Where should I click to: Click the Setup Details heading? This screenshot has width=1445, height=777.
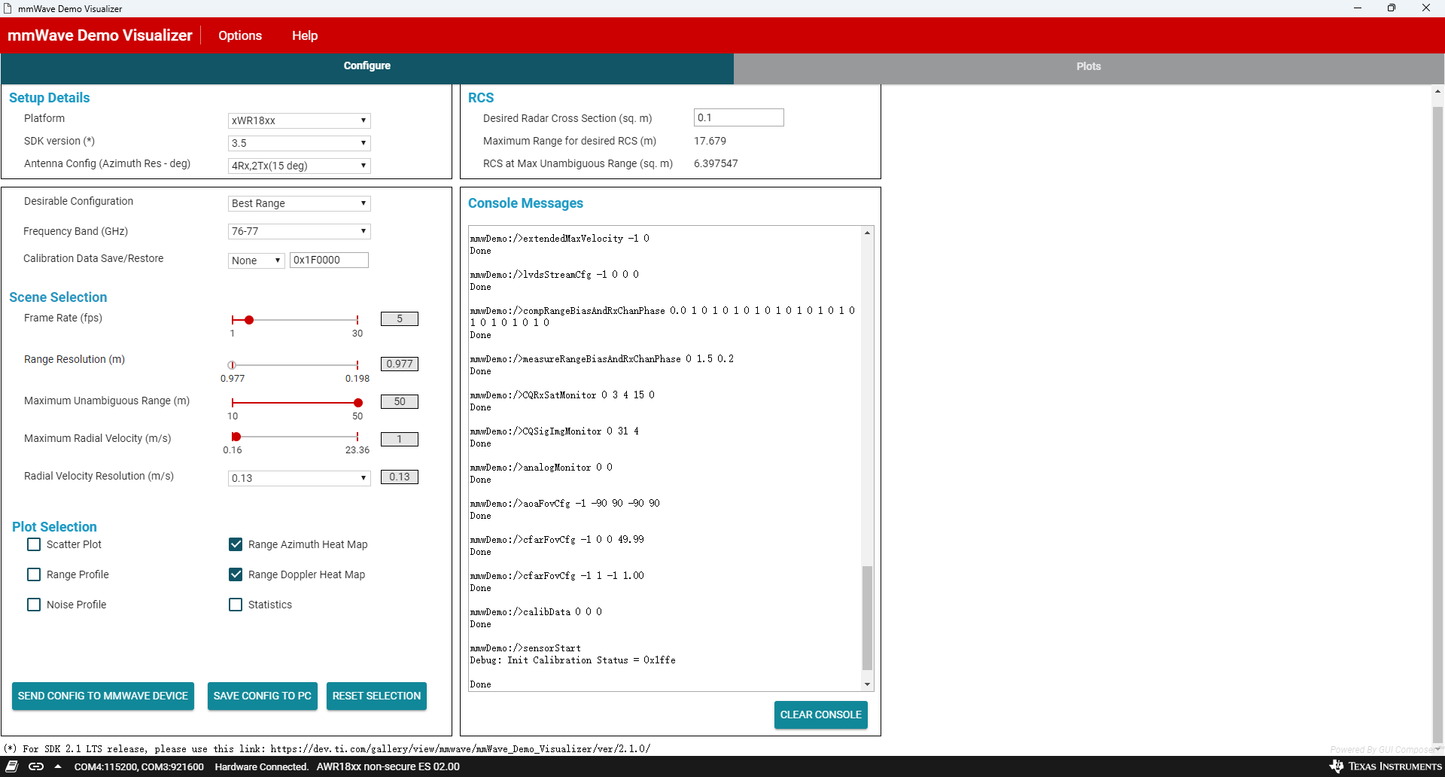pos(49,98)
